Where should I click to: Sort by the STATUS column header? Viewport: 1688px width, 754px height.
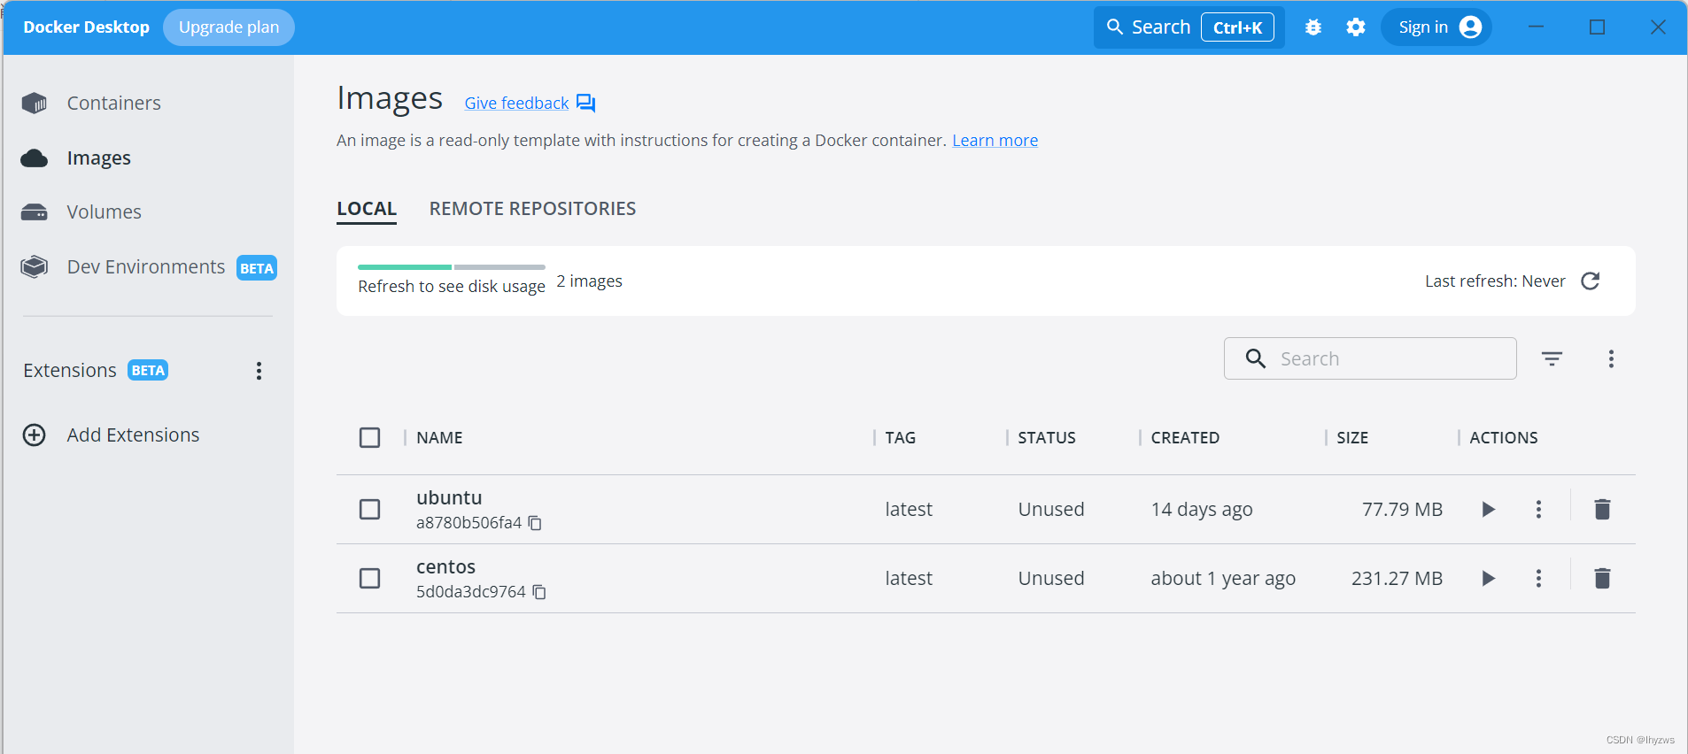pos(1047,438)
